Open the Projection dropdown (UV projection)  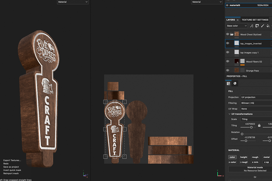point(256,97)
